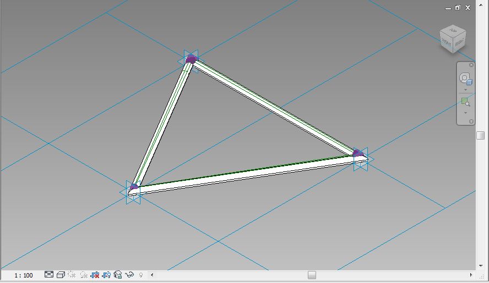
Task: Select the bottom horizontal beam of triangle
Action: (248, 176)
